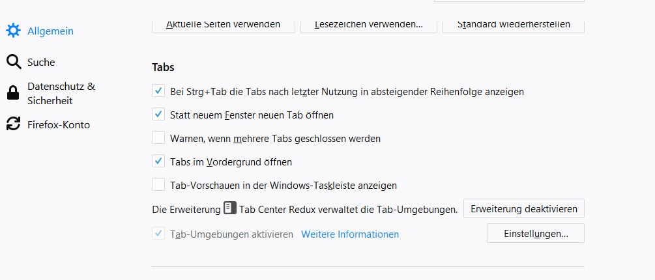The image size is (655, 280).
Task: Click the Allgemein gear icon
Action: [14, 31]
